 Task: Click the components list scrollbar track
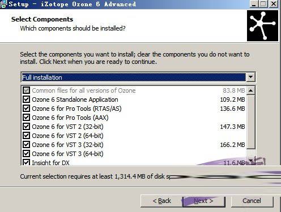[x=251, y=126]
